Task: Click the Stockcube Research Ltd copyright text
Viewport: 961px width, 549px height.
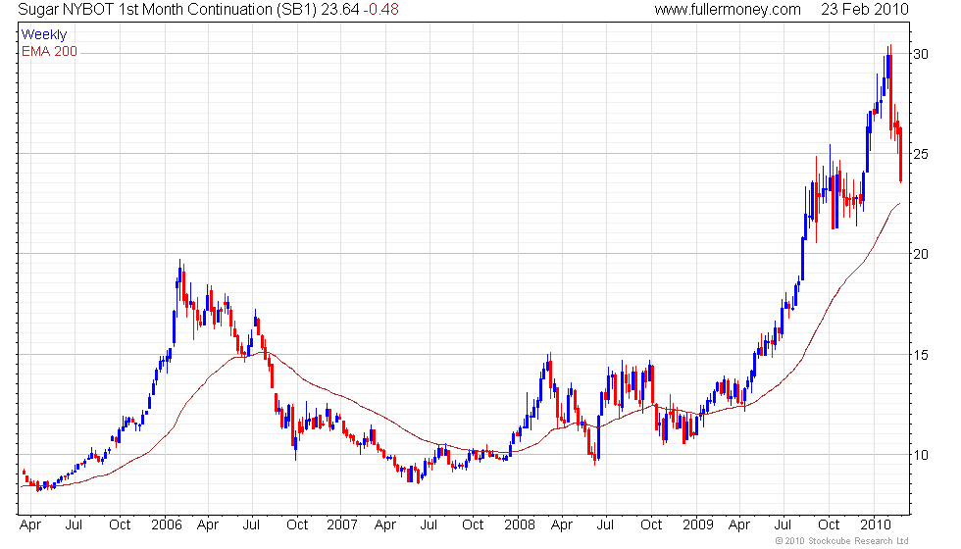Action: [x=841, y=541]
